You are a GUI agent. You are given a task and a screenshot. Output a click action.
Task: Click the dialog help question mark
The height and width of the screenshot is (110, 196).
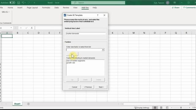[x=98, y=15]
